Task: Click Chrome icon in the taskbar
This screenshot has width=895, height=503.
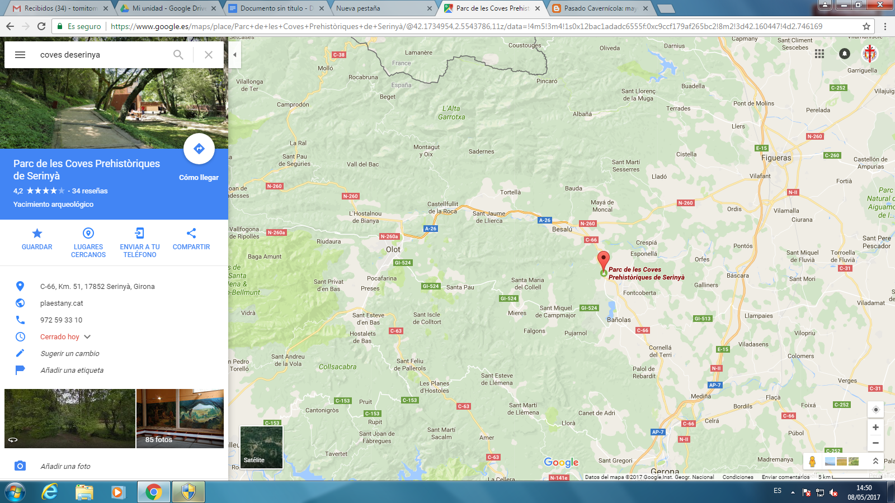Action: (153, 492)
